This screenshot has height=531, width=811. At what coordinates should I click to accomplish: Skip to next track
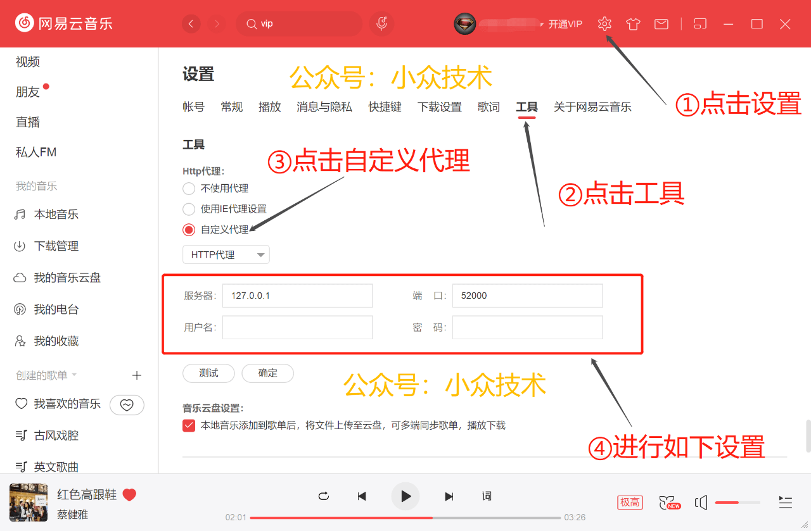pos(449,496)
